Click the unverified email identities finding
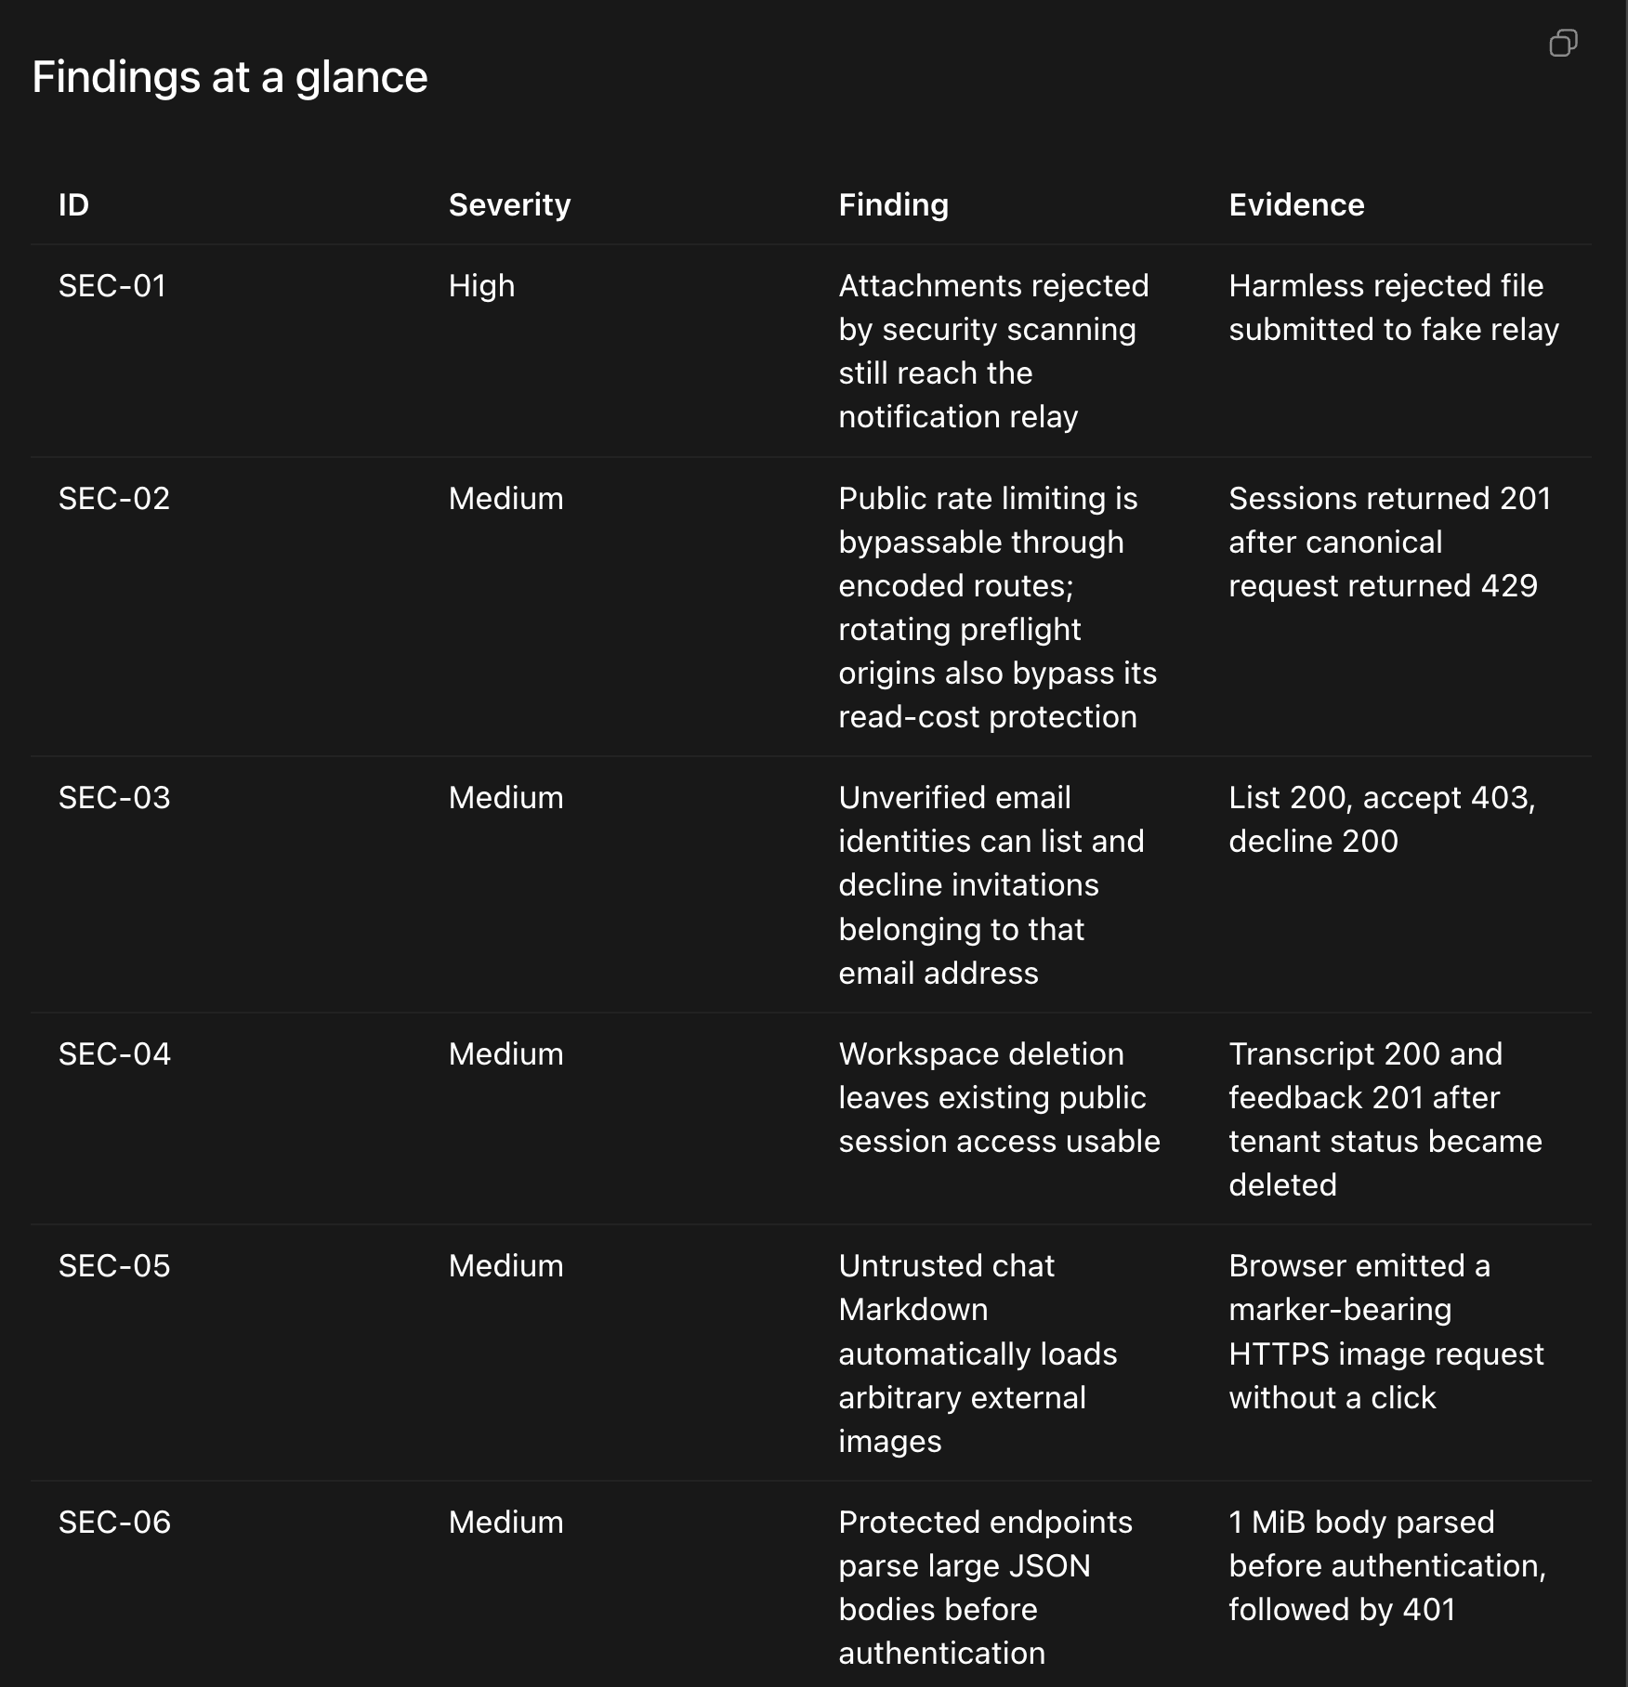The width and height of the screenshot is (1628, 1687). click(991, 884)
